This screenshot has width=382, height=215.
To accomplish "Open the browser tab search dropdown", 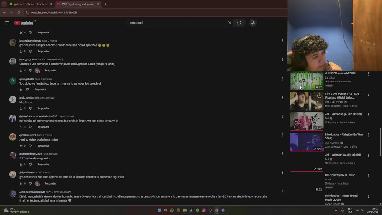I will pos(4,4).
